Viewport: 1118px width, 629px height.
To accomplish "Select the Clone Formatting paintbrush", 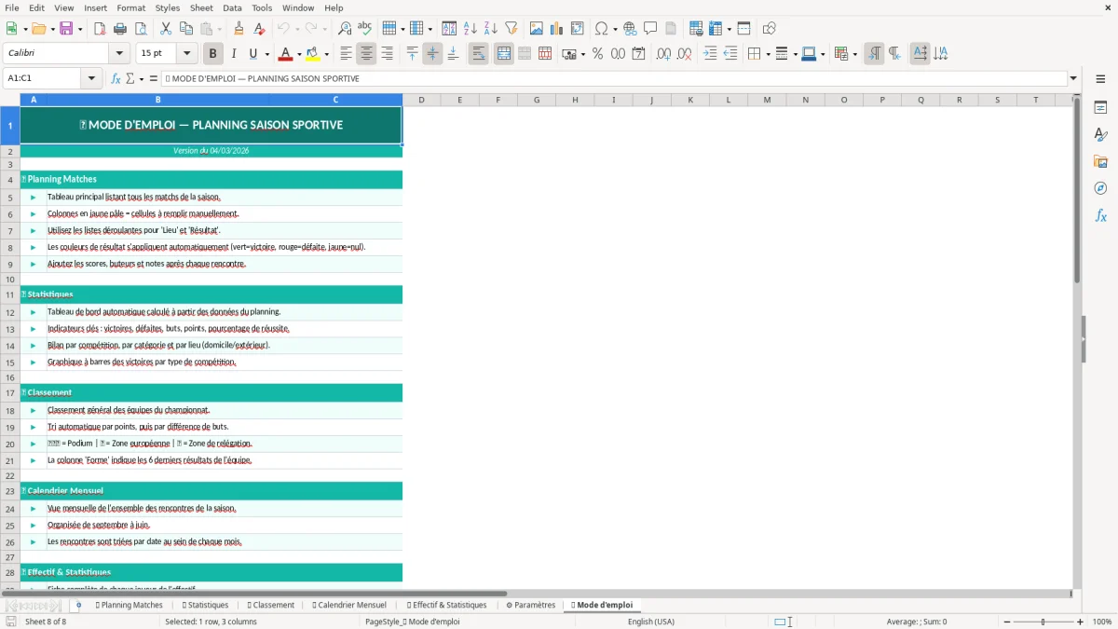I will point(239,29).
